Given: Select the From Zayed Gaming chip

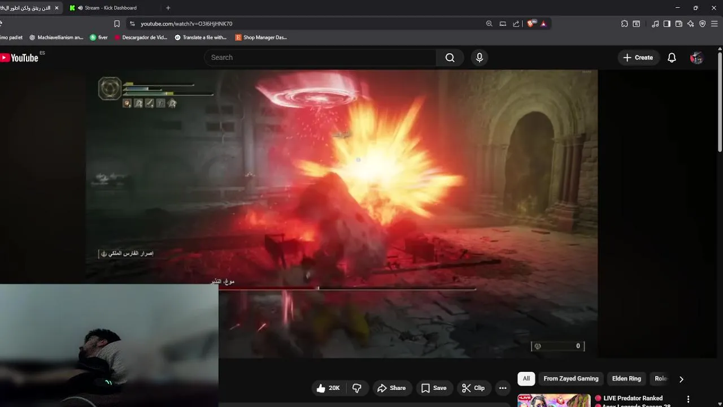Looking at the screenshot, I should pyautogui.click(x=571, y=379).
